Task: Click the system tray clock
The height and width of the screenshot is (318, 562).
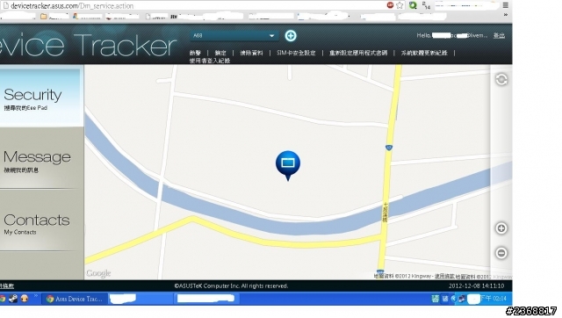Action: tap(494, 299)
